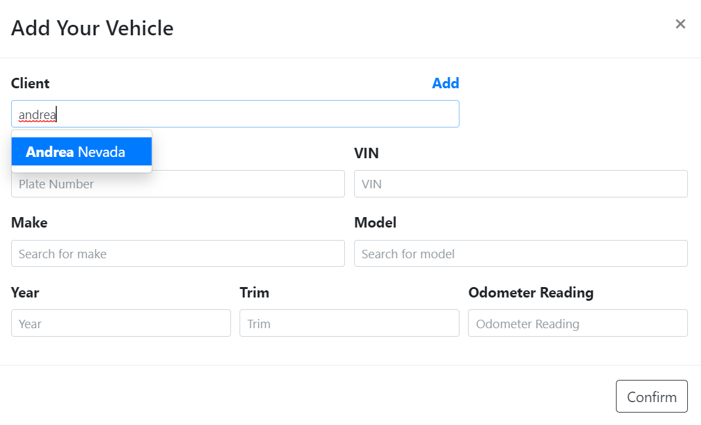The height and width of the screenshot is (425, 701).
Task: Dismiss the dialog with the X icon
Action: point(680,24)
